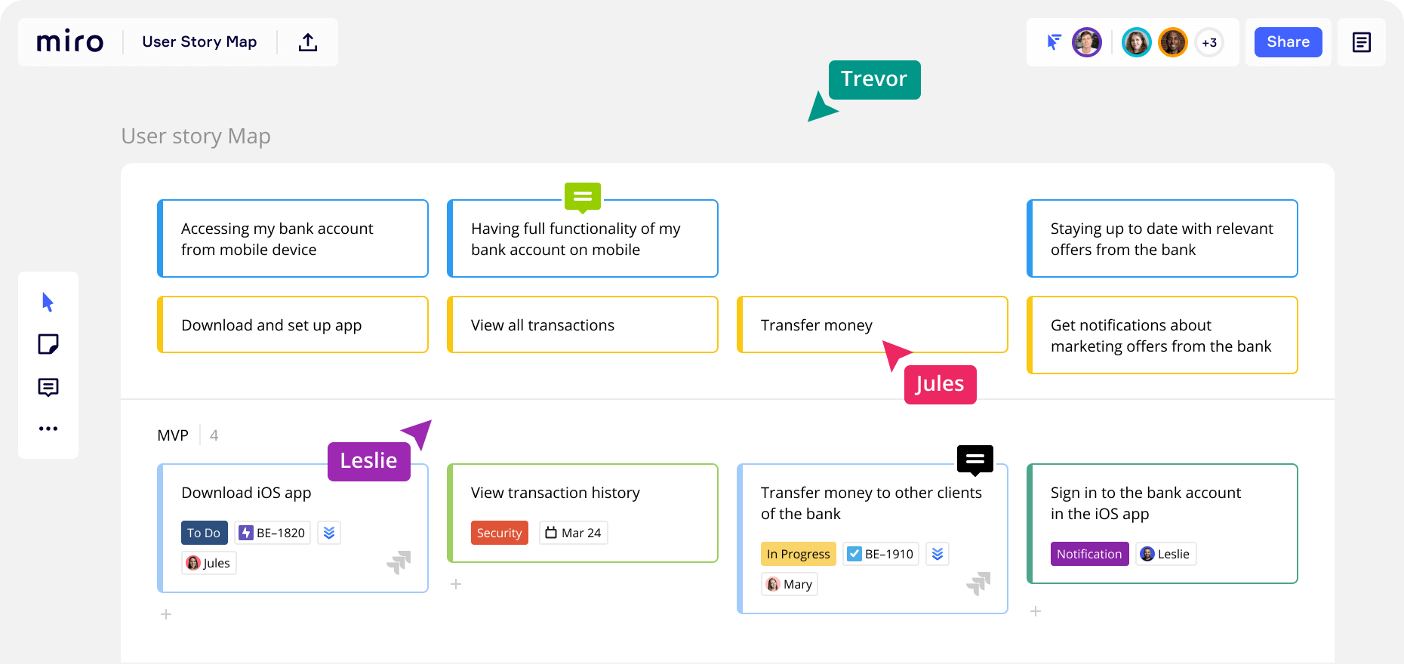Click the To Do status tag
The height and width of the screenshot is (664, 1404).
204,533
